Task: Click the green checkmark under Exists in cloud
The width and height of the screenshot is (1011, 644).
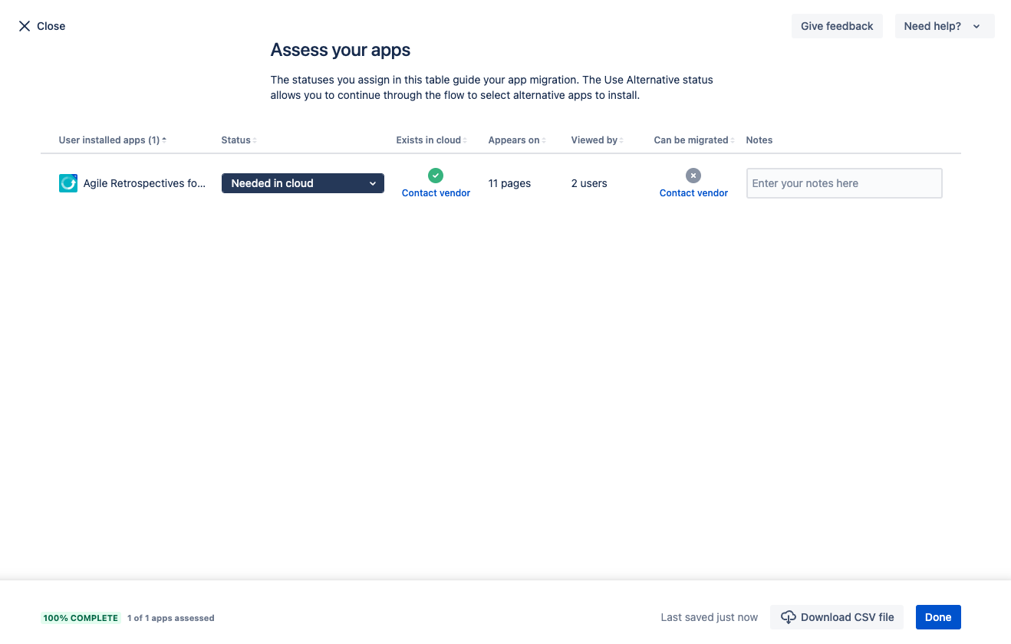Action: click(x=436, y=176)
